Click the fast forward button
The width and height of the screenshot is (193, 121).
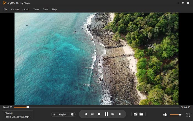click(113, 114)
